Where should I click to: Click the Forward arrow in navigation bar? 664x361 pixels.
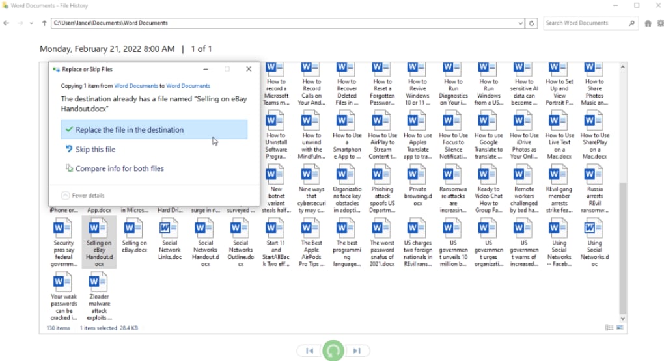coord(20,23)
